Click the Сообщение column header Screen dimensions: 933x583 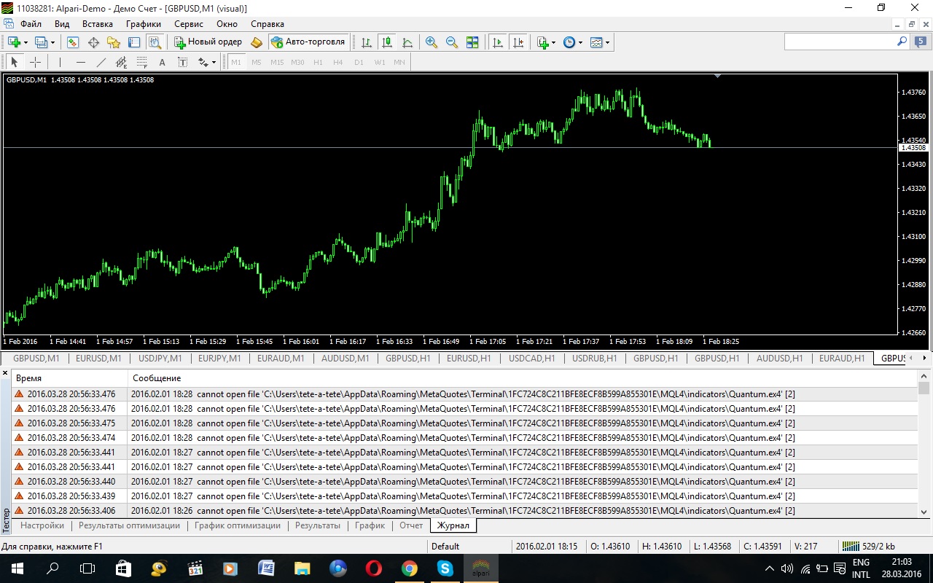523,378
